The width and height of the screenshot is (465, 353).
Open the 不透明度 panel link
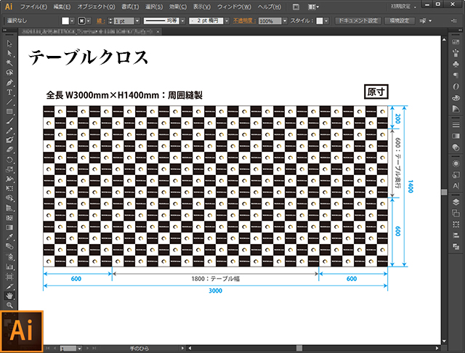[x=244, y=21]
